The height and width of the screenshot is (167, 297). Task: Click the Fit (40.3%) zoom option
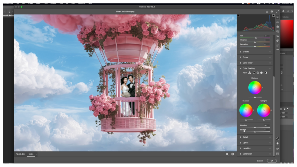(20, 154)
